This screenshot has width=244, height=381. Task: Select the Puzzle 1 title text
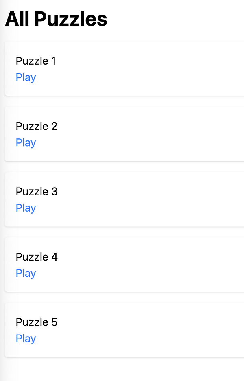coord(36,61)
